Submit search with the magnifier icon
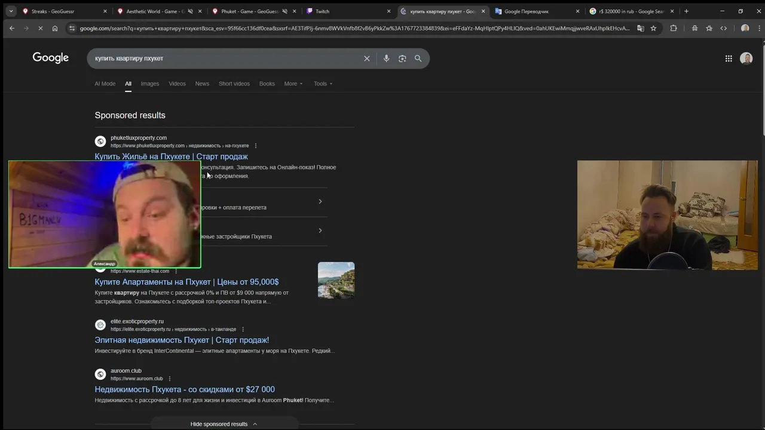Image resolution: width=765 pixels, height=430 pixels. pyautogui.click(x=418, y=59)
